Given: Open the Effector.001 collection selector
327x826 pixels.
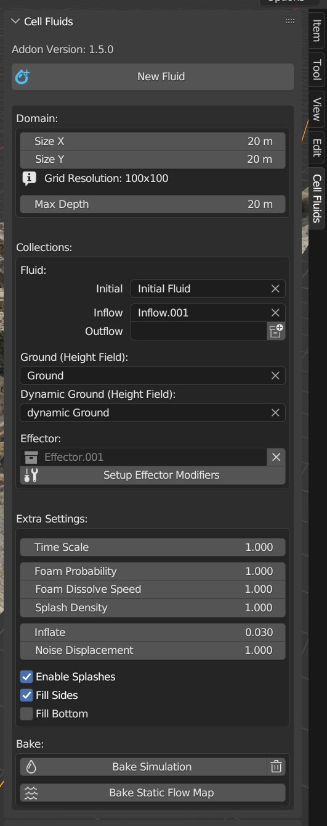Looking at the screenshot, I should [x=143, y=457].
